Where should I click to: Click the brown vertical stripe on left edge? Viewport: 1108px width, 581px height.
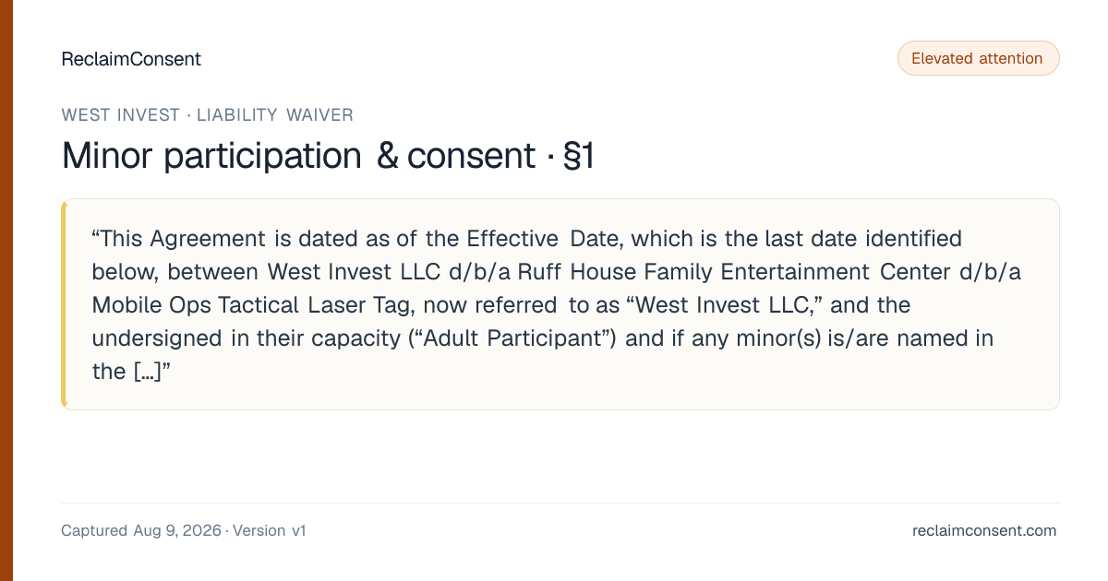click(x=6, y=290)
